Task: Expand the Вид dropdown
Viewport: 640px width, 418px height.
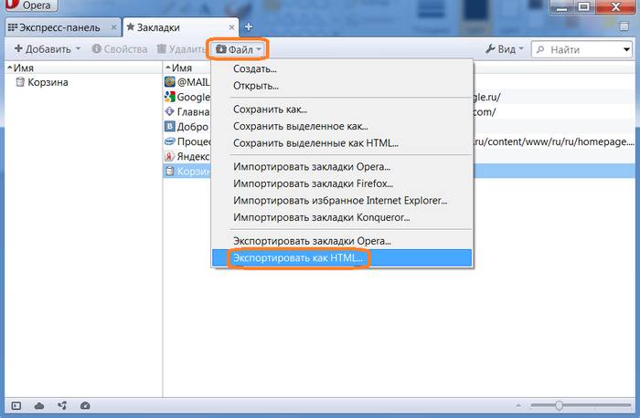Action: coord(505,48)
